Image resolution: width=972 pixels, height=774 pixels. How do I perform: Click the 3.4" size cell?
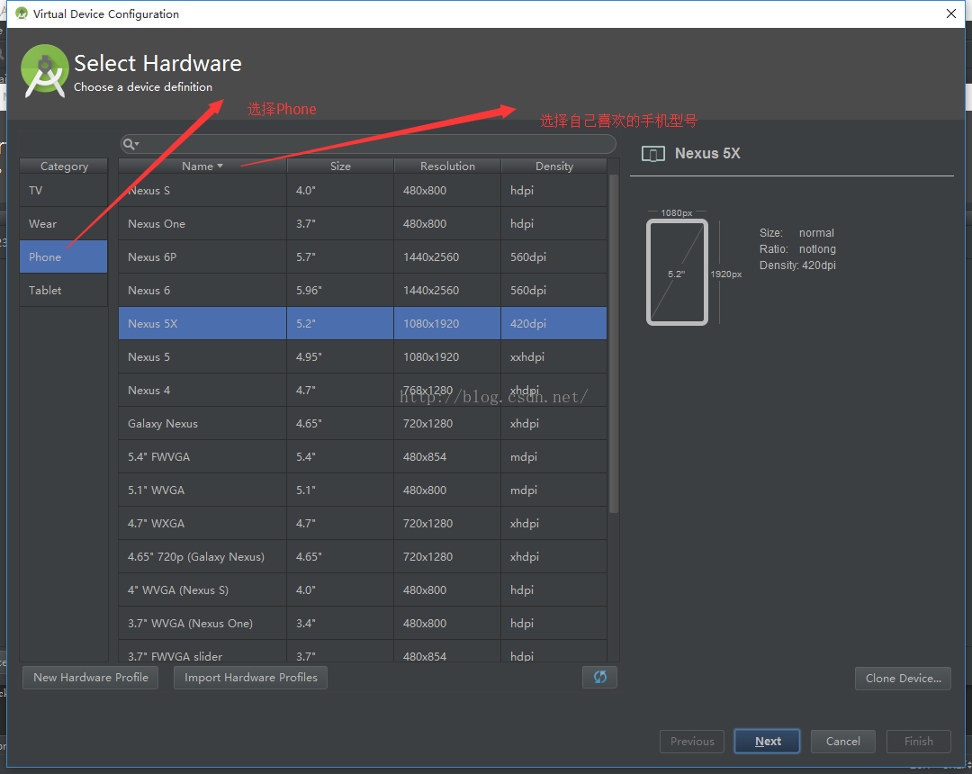[340, 624]
